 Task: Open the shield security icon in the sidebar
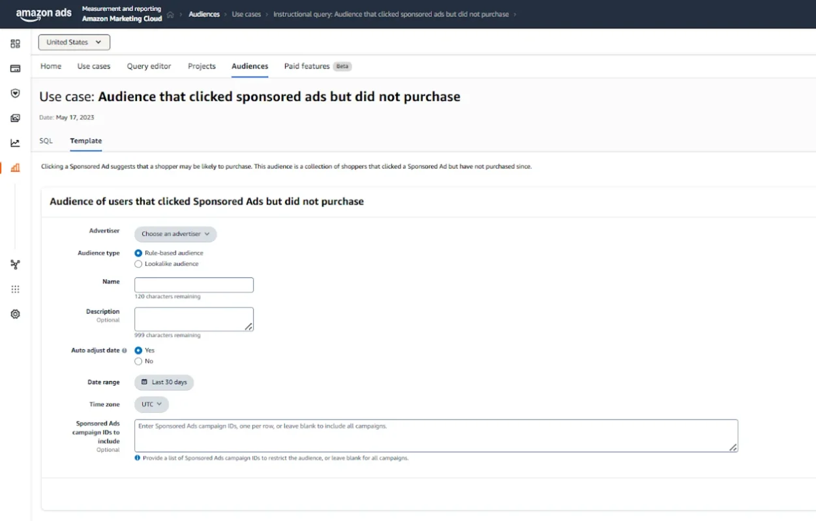tap(15, 92)
